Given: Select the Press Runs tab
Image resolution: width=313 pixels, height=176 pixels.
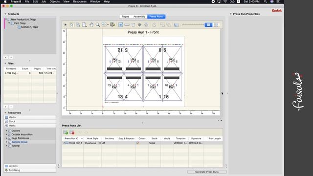Looking at the screenshot, I should point(156,17).
